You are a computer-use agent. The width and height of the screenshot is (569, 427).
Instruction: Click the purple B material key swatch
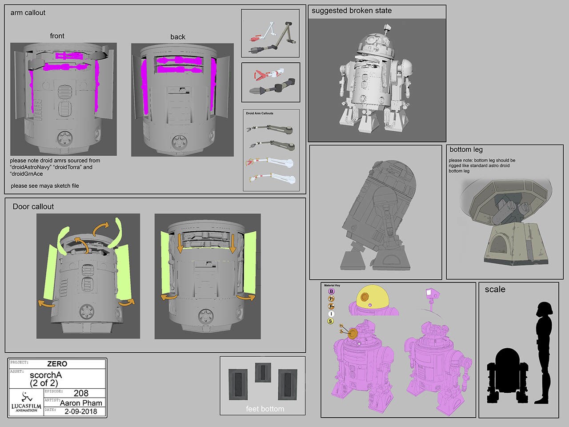point(331,292)
